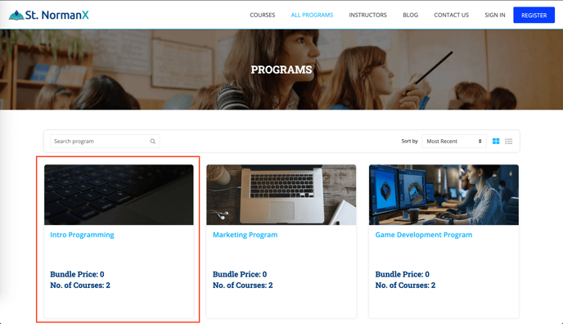Open the Game Development Program link

point(424,235)
